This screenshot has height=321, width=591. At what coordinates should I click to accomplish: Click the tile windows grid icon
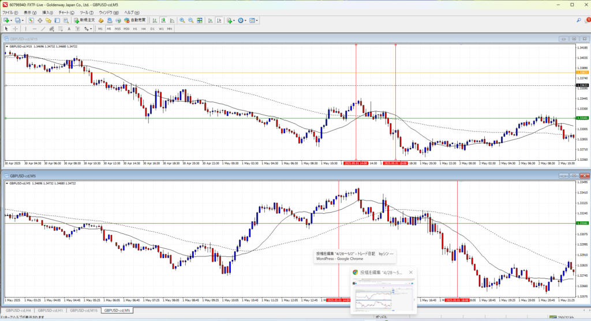200,20
